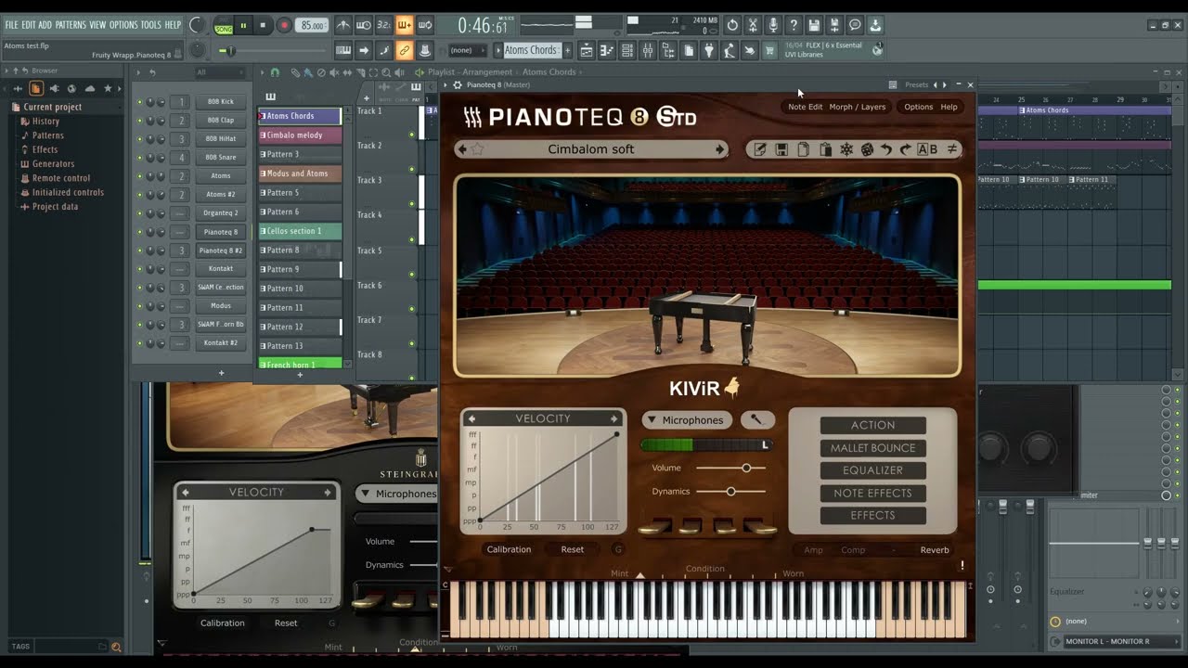
Task: Click Pianoteq edit preset pencil icon
Action: (760, 149)
